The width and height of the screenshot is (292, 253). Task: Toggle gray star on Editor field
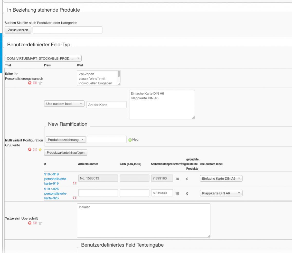coord(40,83)
